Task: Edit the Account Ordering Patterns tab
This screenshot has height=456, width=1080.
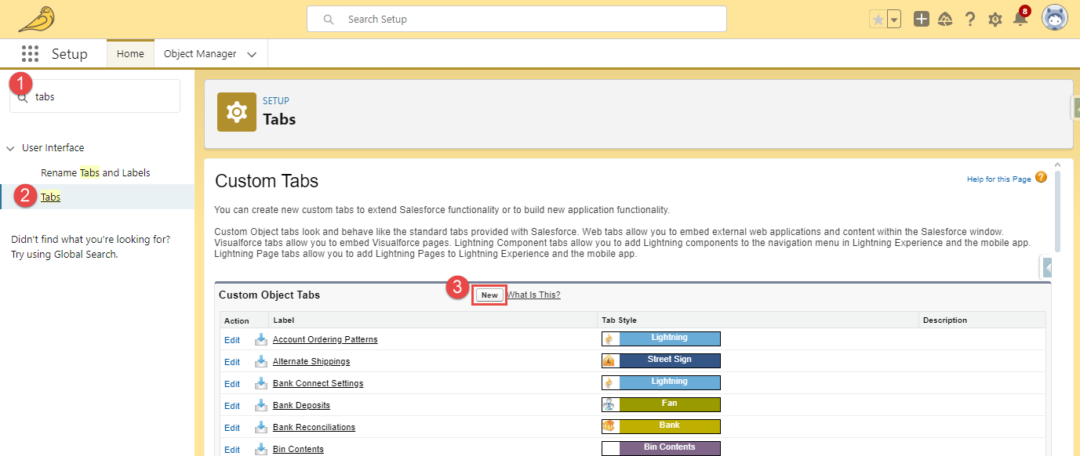Action: coord(232,340)
